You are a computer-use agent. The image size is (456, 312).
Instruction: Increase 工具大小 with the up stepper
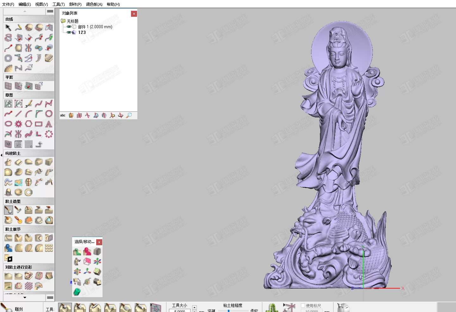194,307
